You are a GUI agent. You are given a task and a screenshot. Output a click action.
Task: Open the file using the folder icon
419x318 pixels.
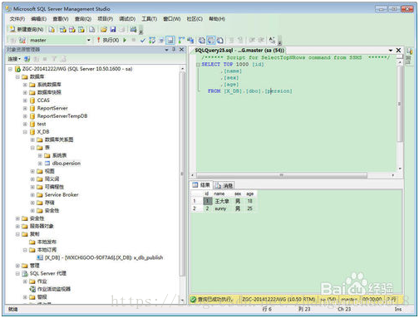104,29
